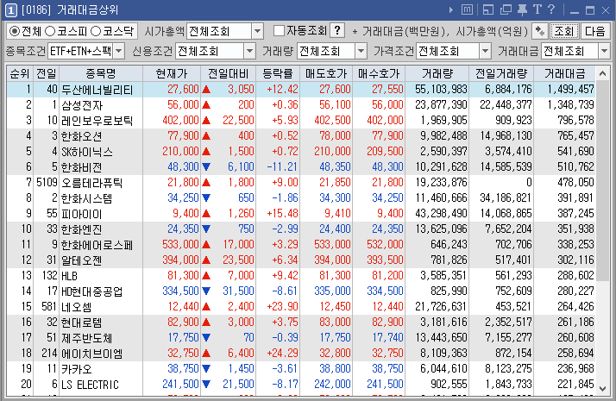The height and width of the screenshot is (401, 616).
Task: Select SK하이닉스 stock name
Action: click(87, 152)
